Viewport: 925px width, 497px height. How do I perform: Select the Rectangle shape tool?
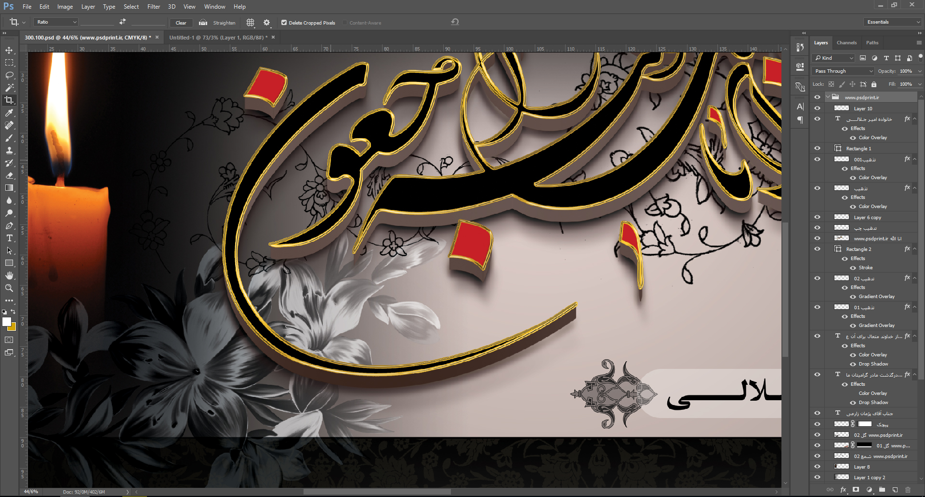(9, 263)
